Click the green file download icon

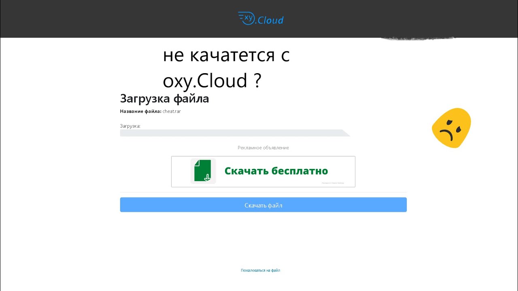coord(203,171)
